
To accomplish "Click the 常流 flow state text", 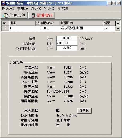I will tap(63, 125).
